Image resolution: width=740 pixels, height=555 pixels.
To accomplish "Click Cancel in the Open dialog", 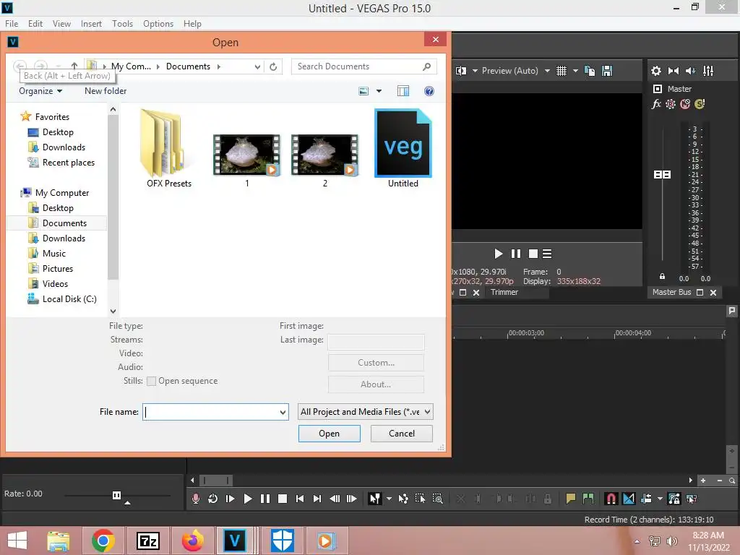I will tap(402, 434).
